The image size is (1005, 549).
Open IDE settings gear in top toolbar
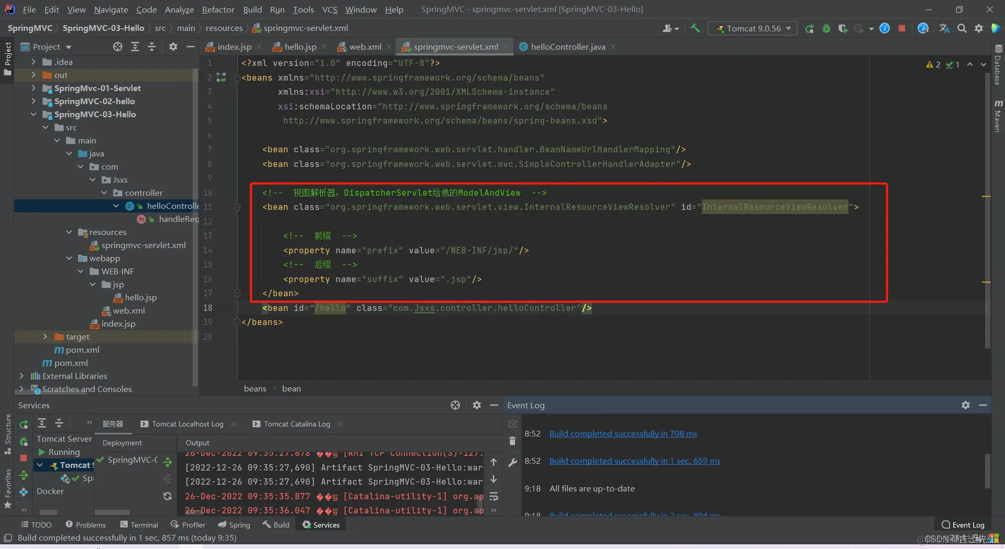[979, 28]
